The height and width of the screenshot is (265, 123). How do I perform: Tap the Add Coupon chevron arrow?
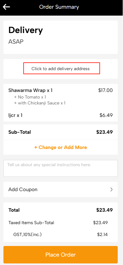click(x=111, y=190)
